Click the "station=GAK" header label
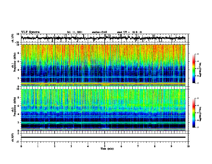 point(100,32)
